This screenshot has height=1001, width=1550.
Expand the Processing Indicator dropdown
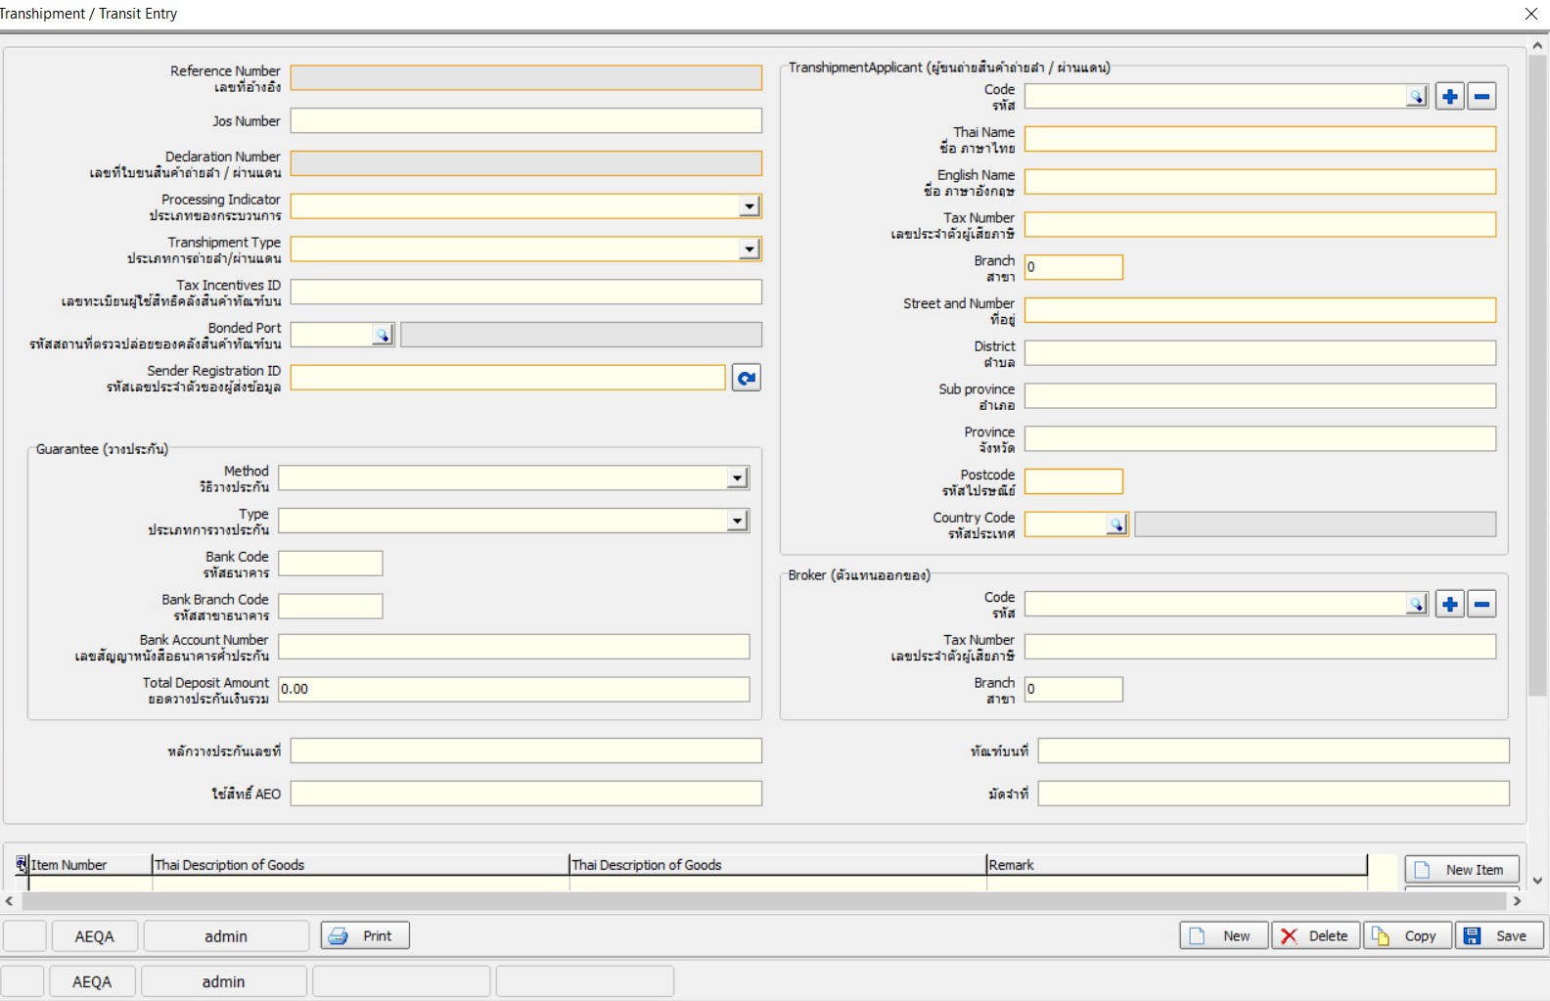[750, 206]
